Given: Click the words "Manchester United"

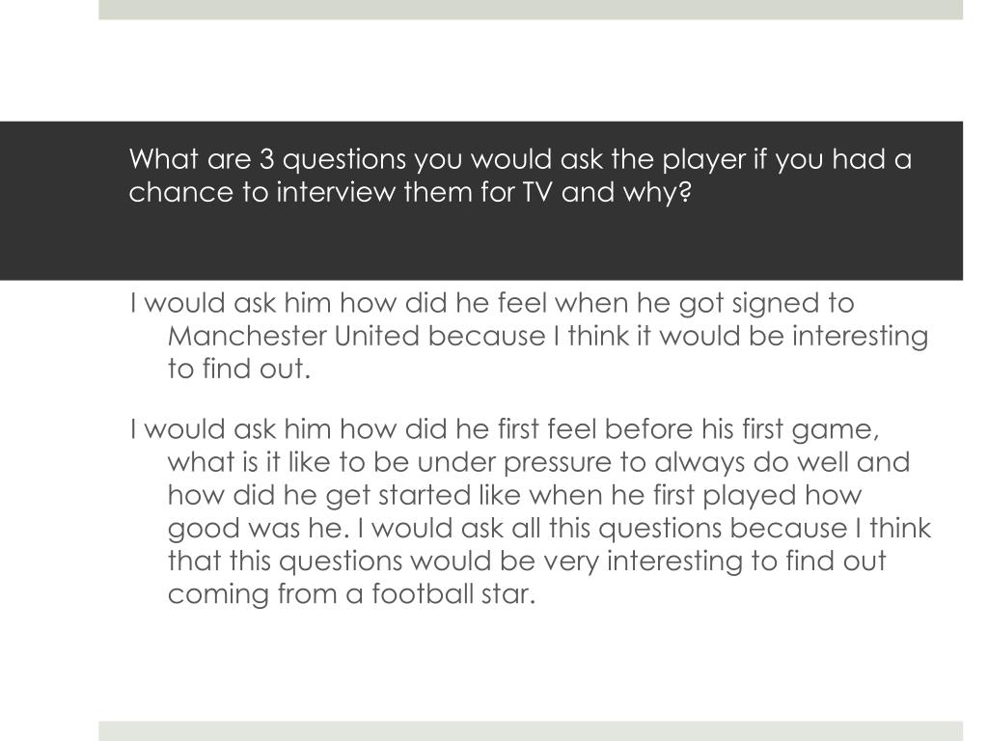Looking at the screenshot, I should pyautogui.click(x=293, y=336).
